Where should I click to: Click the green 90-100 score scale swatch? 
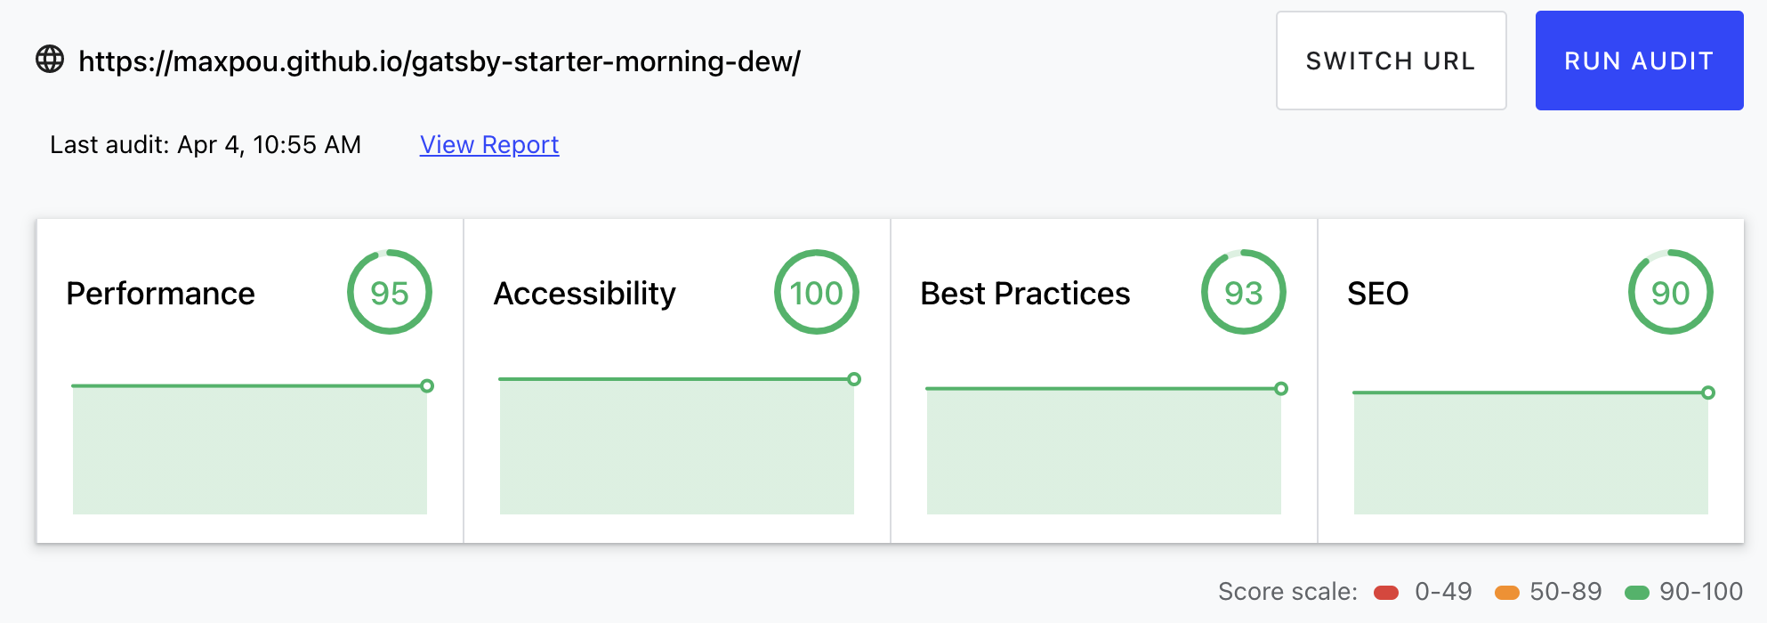[1637, 593]
